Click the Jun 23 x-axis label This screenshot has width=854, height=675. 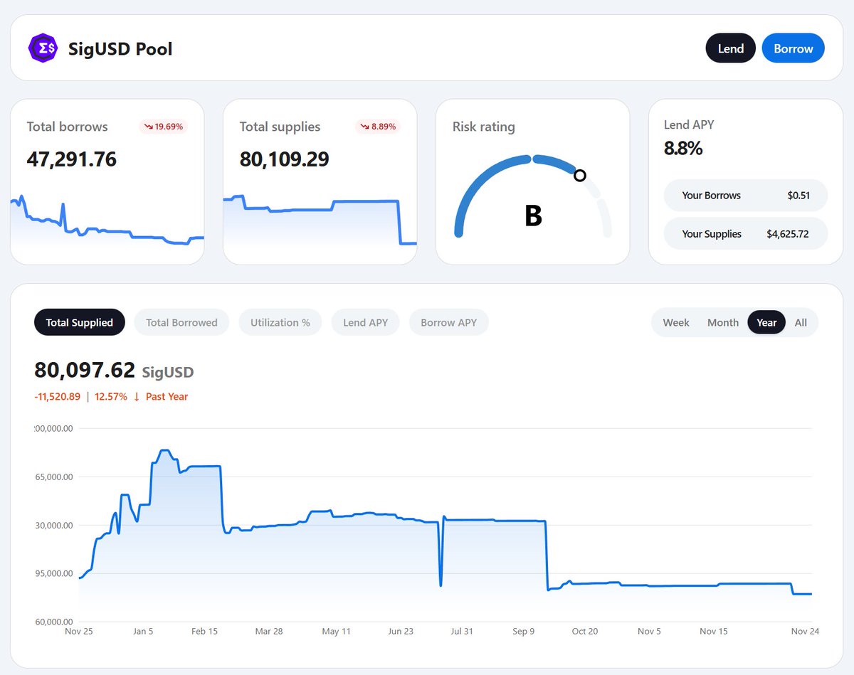click(x=400, y=631)
